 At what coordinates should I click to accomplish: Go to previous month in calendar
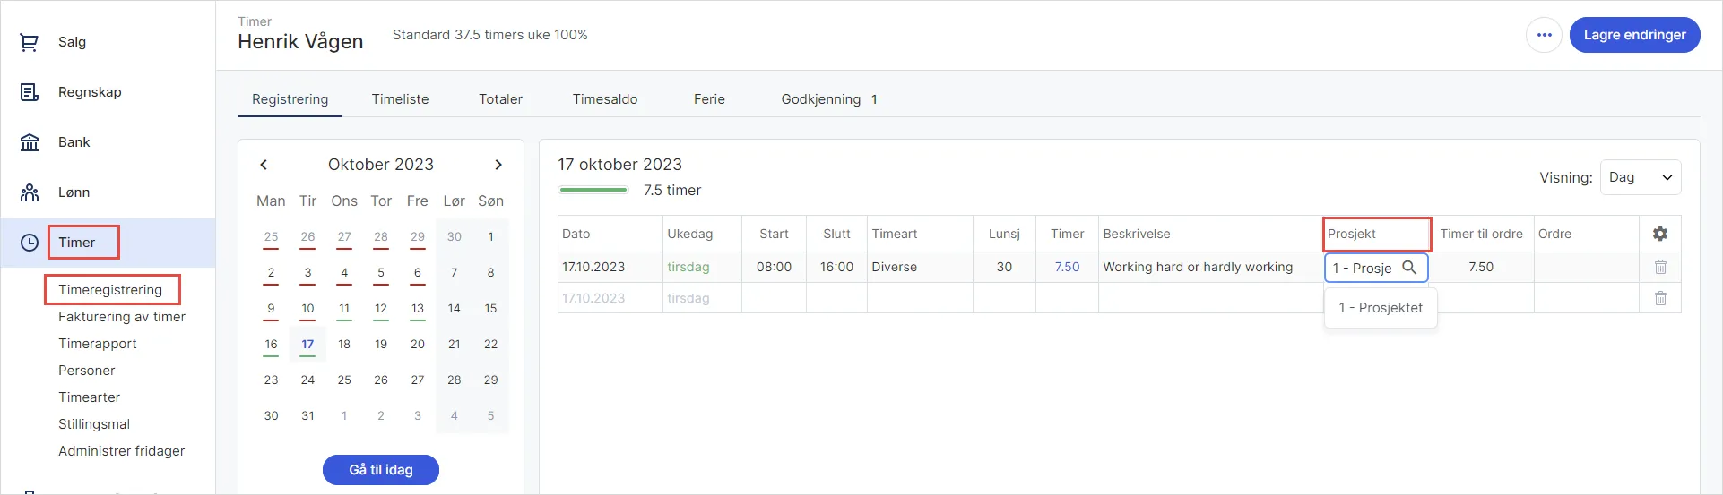click(264, 165)
